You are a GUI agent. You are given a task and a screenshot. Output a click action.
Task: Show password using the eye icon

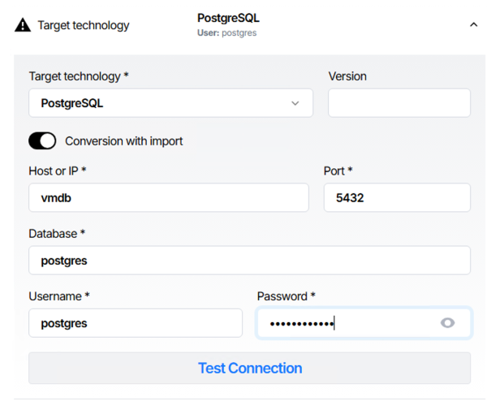(447, 323)
